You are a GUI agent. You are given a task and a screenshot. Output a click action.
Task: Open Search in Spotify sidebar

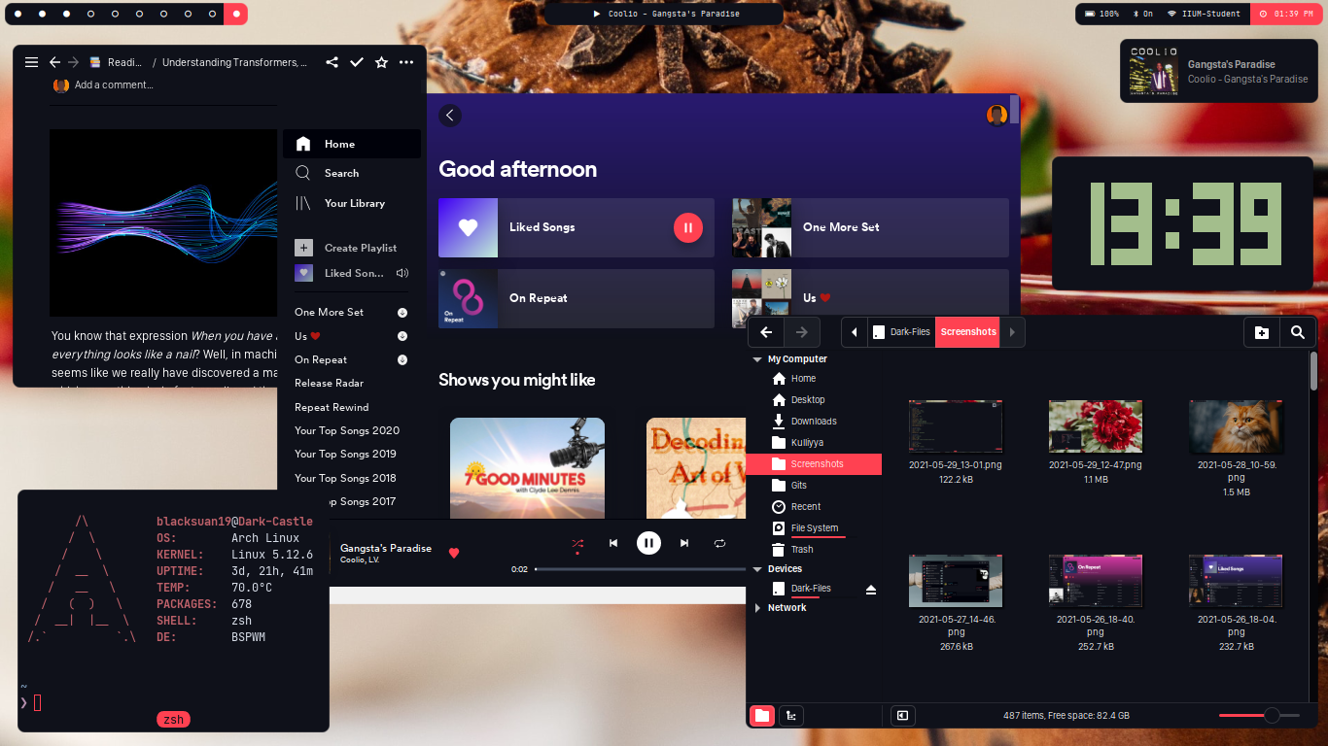(x=340, y=173)
